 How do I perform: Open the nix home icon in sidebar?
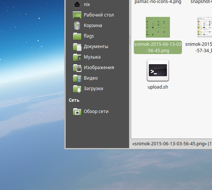(x=77, y=5)
